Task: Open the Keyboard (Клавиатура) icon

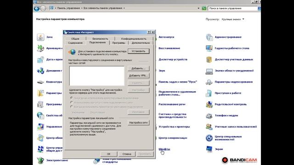Action: pyautogui.click(x=40, y=82)
